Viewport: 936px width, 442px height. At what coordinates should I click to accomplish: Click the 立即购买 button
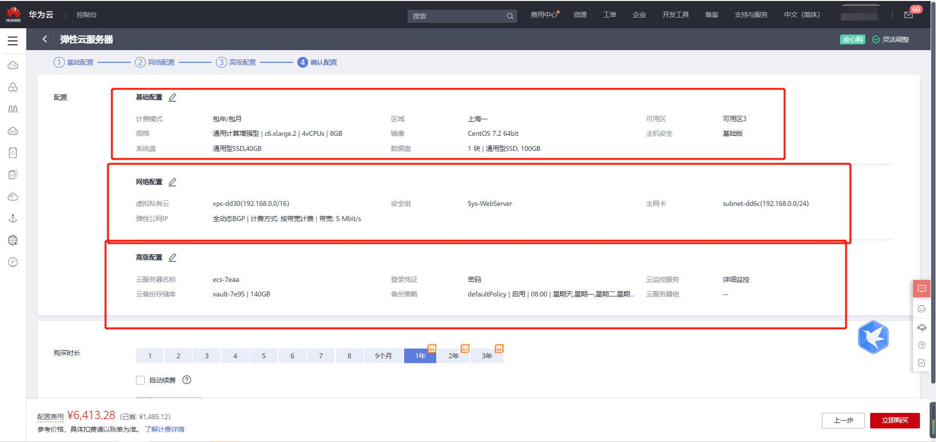pyautogui.click(x=895, y=421)
